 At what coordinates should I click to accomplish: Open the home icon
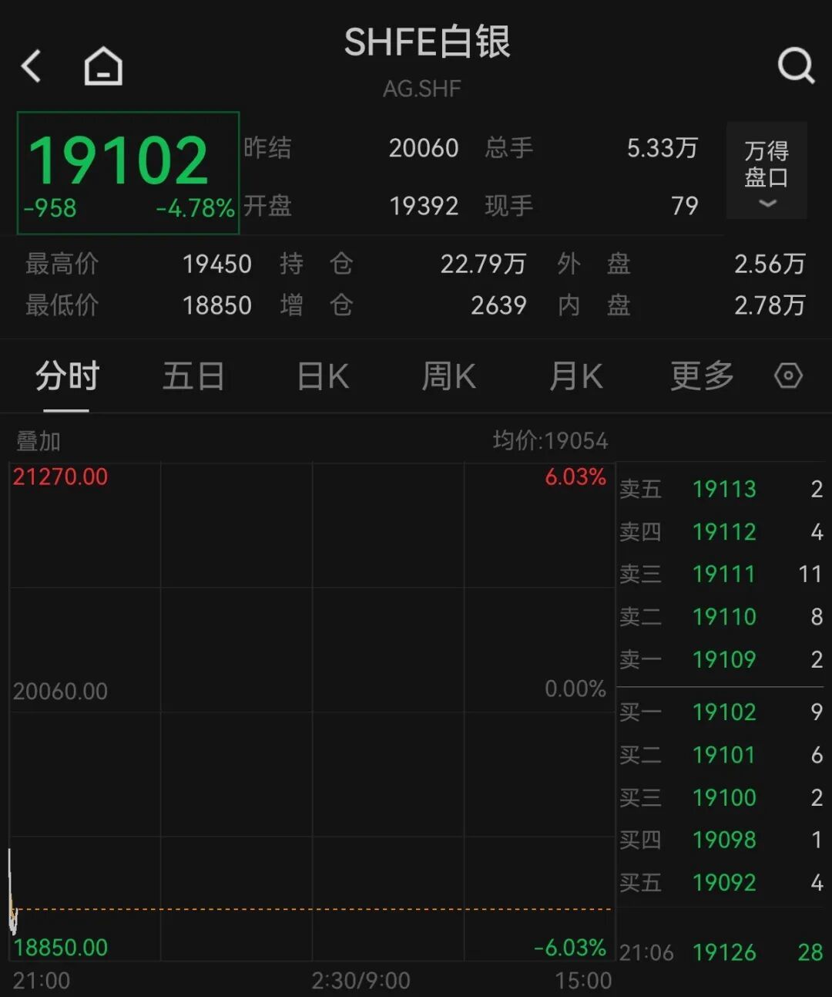103,66
